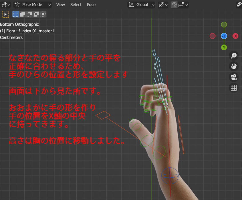Enable Subtract selection mode icon
This screenshot has width=242, height=200.
click(29, 14)
